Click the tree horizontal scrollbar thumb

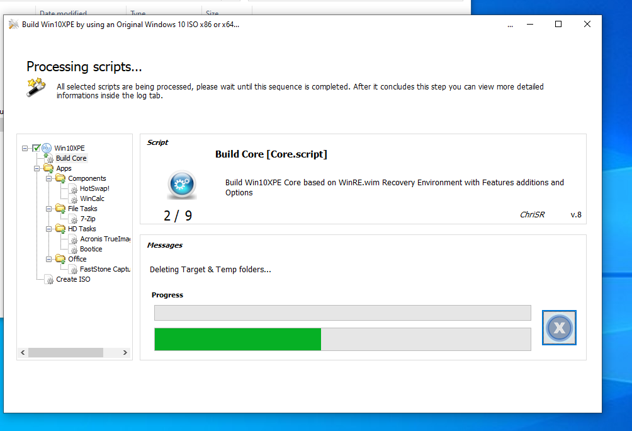click(x=65, y=353)
